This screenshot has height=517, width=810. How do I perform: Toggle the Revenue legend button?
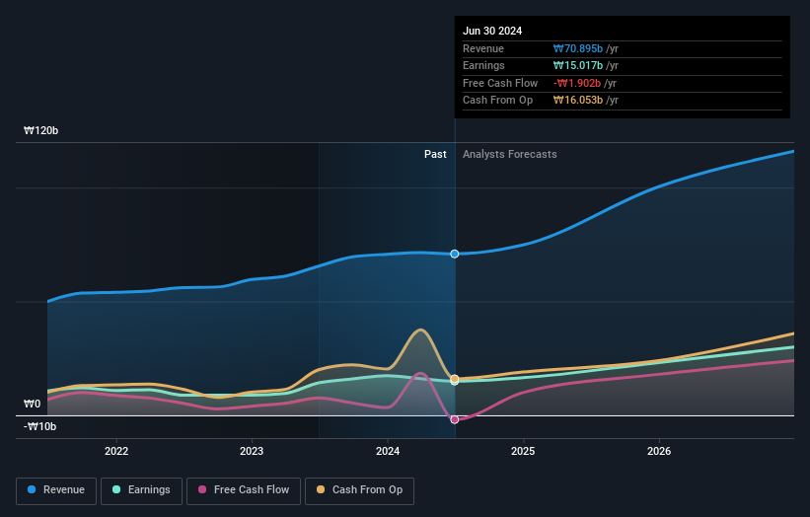click(56, 490)
